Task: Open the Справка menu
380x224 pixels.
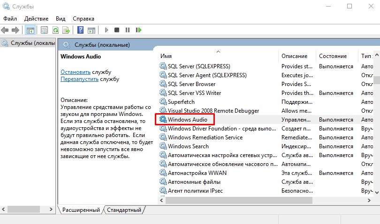Action: [x=84, y=19]
